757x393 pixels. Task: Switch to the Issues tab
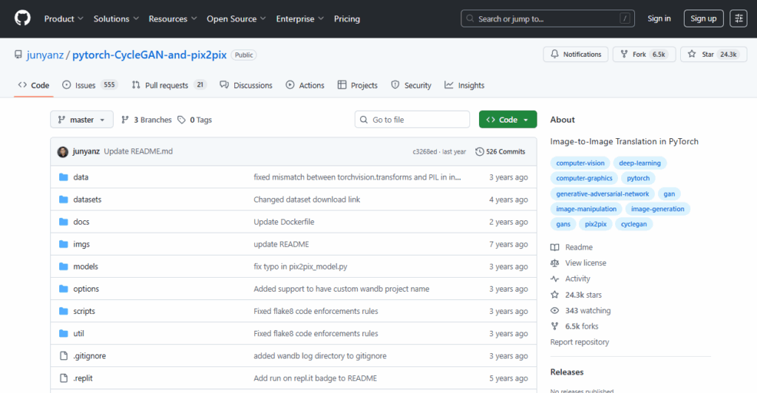tap(89, 85)
